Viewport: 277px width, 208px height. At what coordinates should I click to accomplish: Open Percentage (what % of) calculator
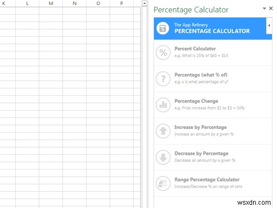point(213,79)
